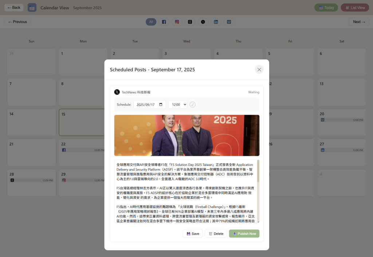Filter calendar by WordPress icon

click(229, 22)
